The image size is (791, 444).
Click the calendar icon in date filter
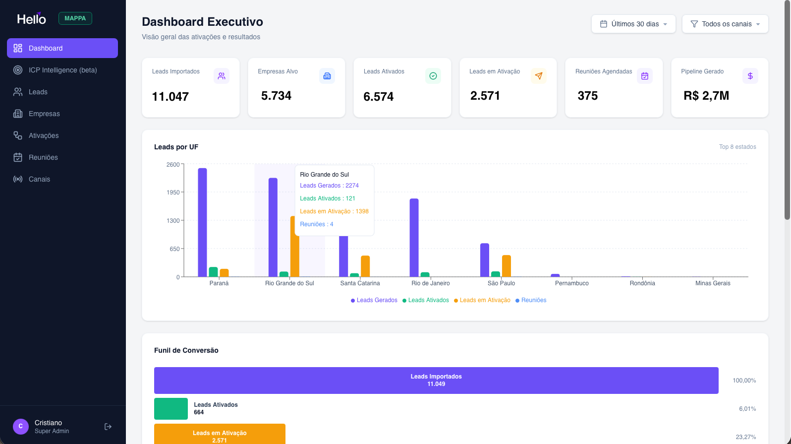tap(604, 24)
